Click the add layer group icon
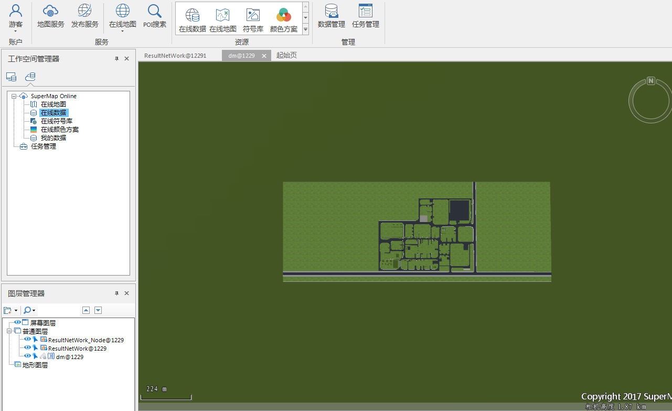 (8, 310)
